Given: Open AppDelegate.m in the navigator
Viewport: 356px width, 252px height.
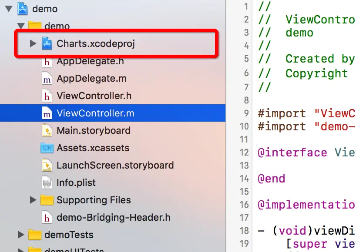Looking at the screenshot, I should (91, 78).
